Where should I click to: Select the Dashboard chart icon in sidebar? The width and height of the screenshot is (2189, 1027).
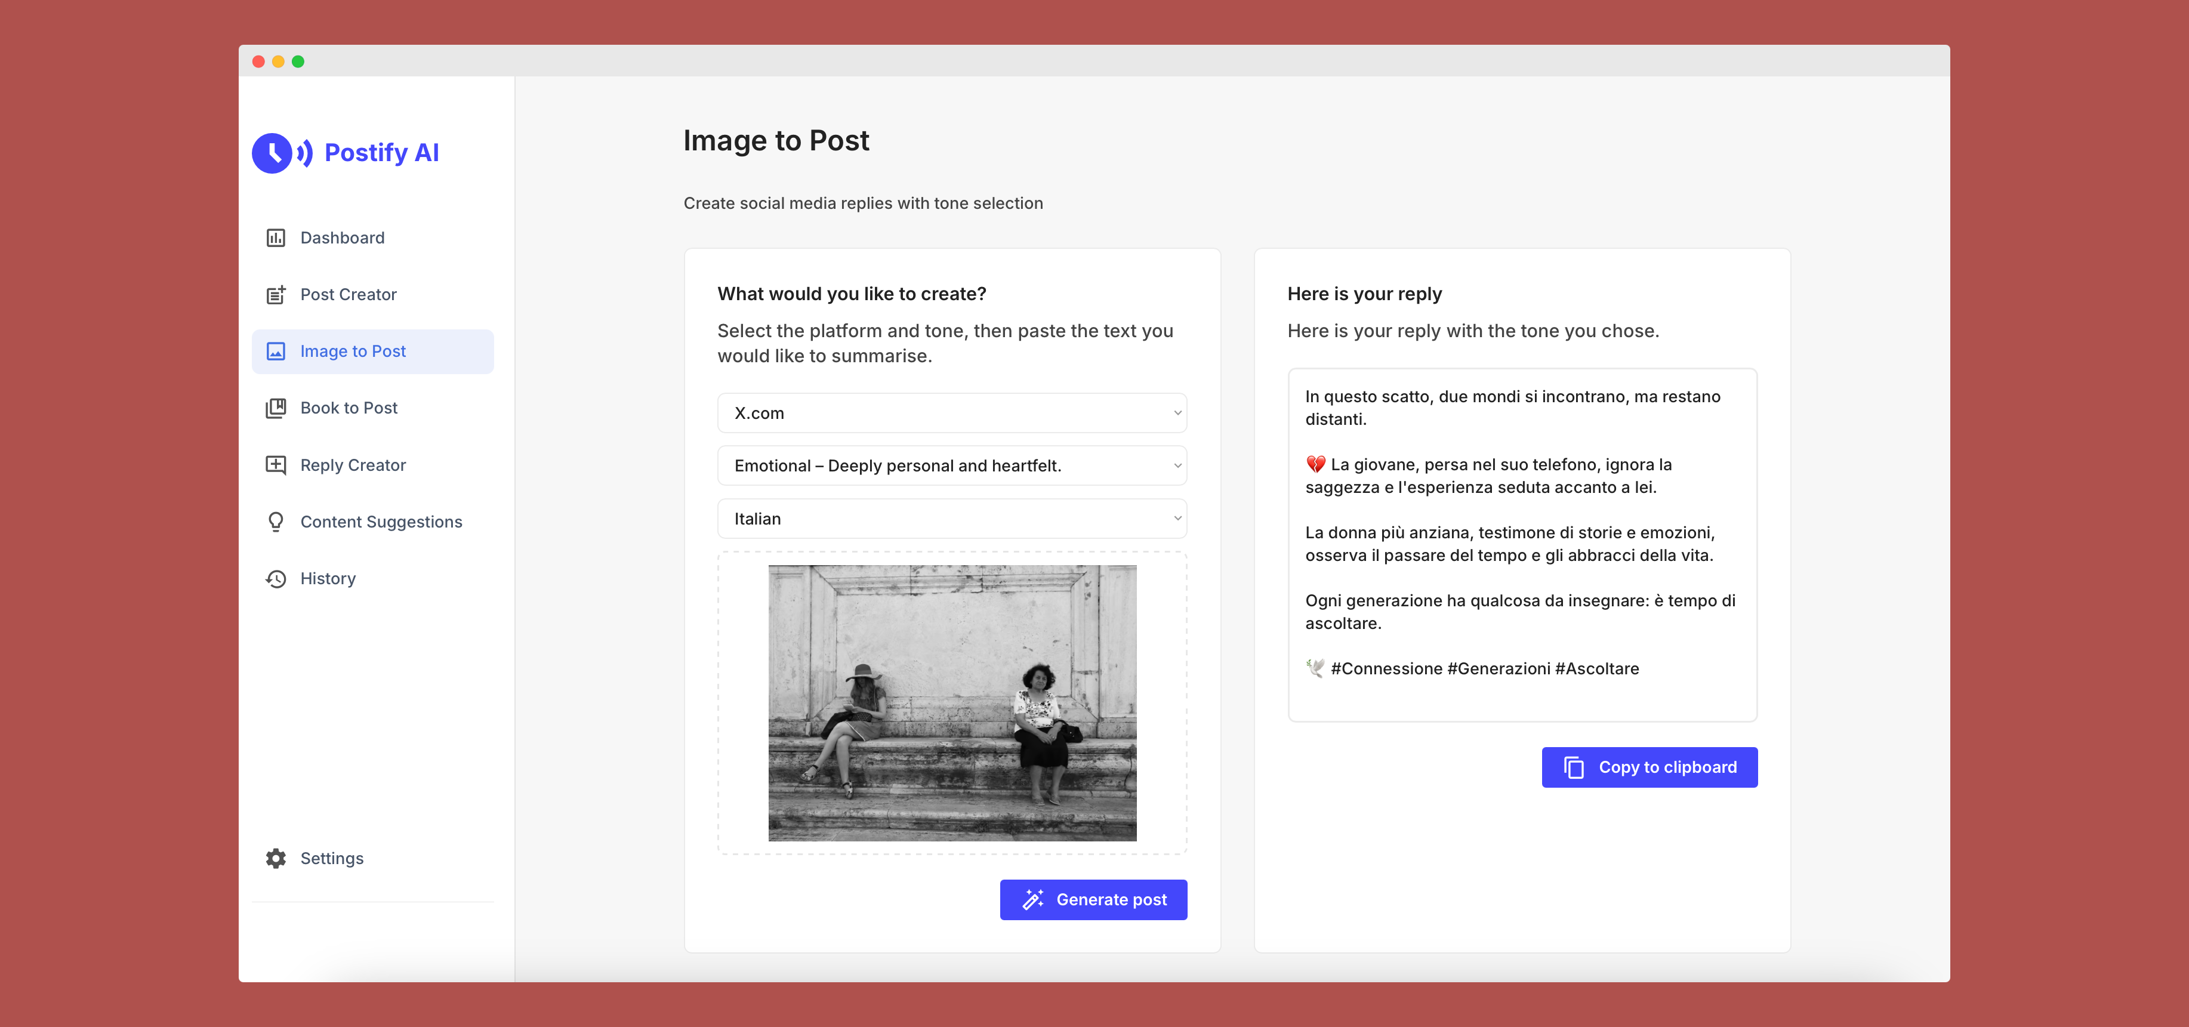(275, 238)
